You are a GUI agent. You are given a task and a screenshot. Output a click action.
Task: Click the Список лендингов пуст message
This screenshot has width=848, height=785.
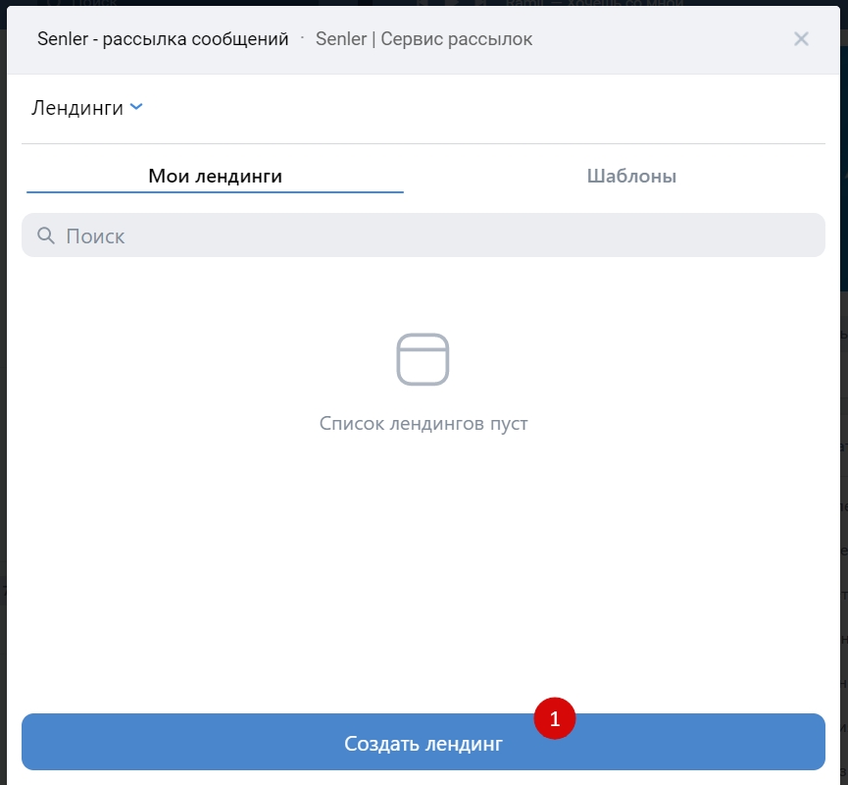tap(423, 424)
